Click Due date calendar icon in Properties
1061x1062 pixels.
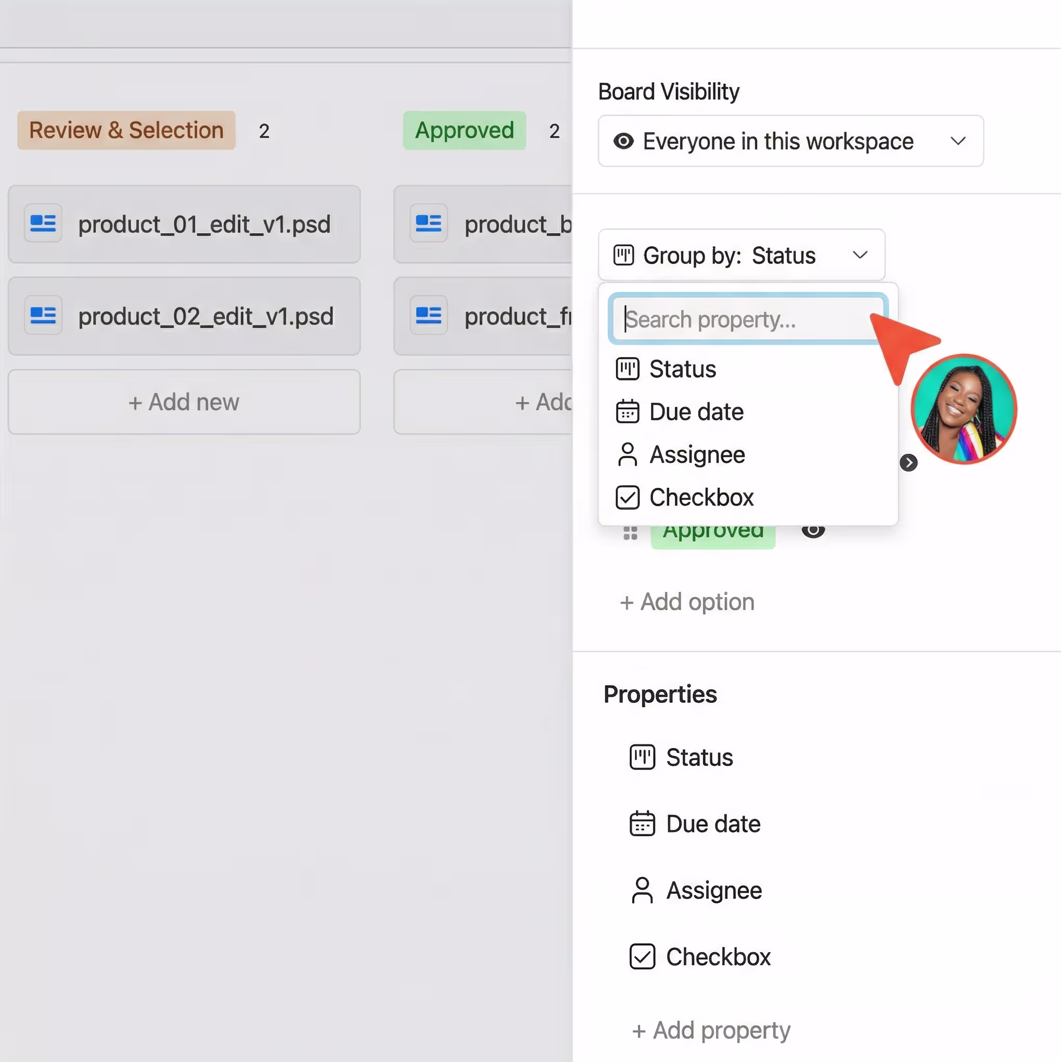[x=642, y=824]
